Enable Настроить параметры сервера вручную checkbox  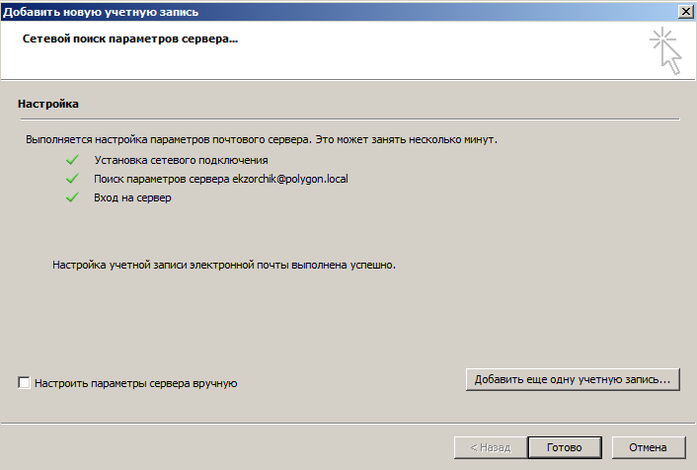tap(24, 382)
